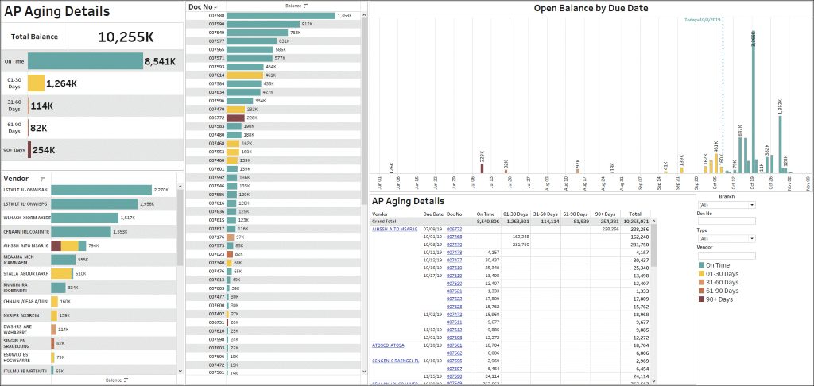Open document link 007610 in details table
This screenshot has height=386, width=814.
pyautogui.click(x=454, y=268)
